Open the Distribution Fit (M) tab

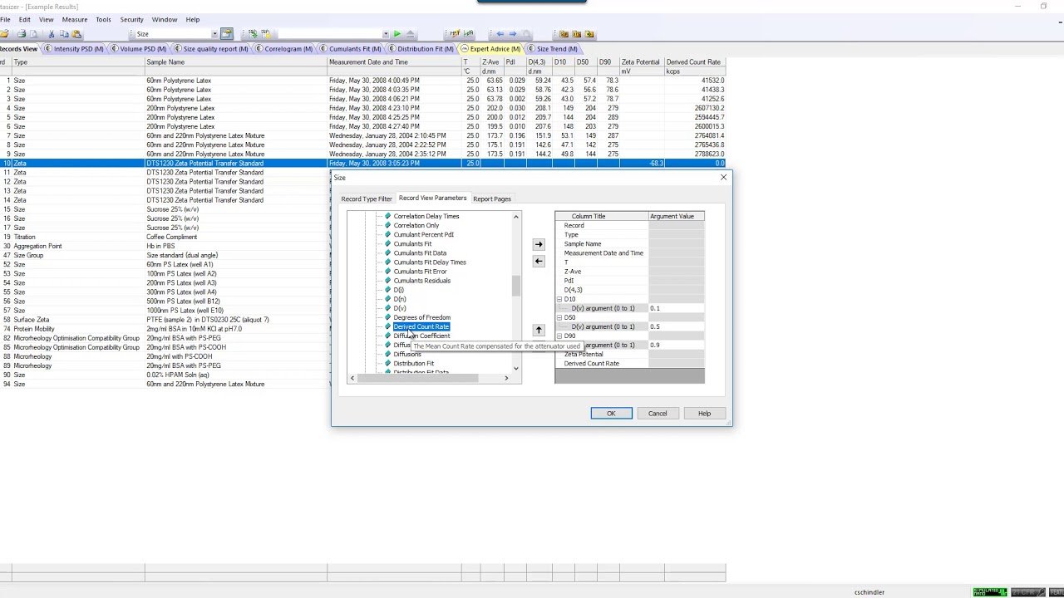420,48
